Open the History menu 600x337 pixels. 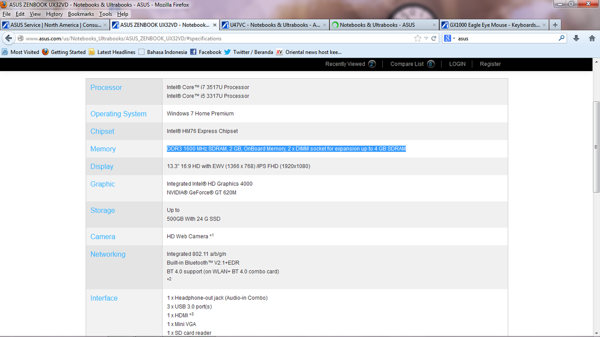[54, 14]
